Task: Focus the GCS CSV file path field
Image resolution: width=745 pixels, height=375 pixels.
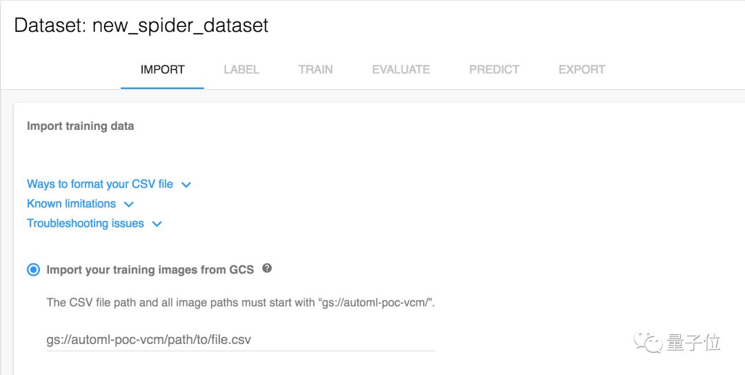Action: coord(240,340)
